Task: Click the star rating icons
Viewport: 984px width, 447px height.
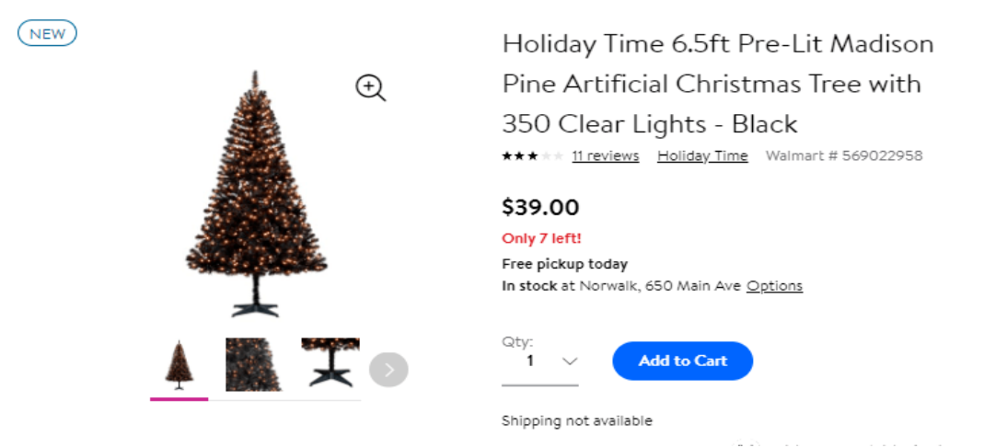Action: 532,156
